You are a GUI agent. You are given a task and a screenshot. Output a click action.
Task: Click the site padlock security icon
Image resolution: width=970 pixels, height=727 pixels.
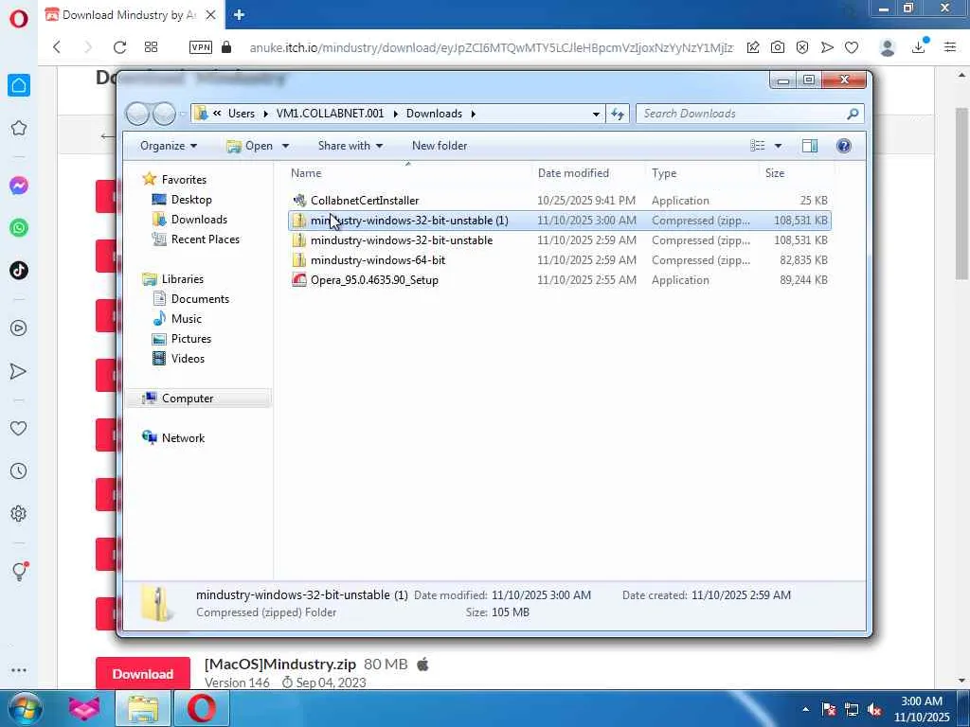[x=226, y=47]
